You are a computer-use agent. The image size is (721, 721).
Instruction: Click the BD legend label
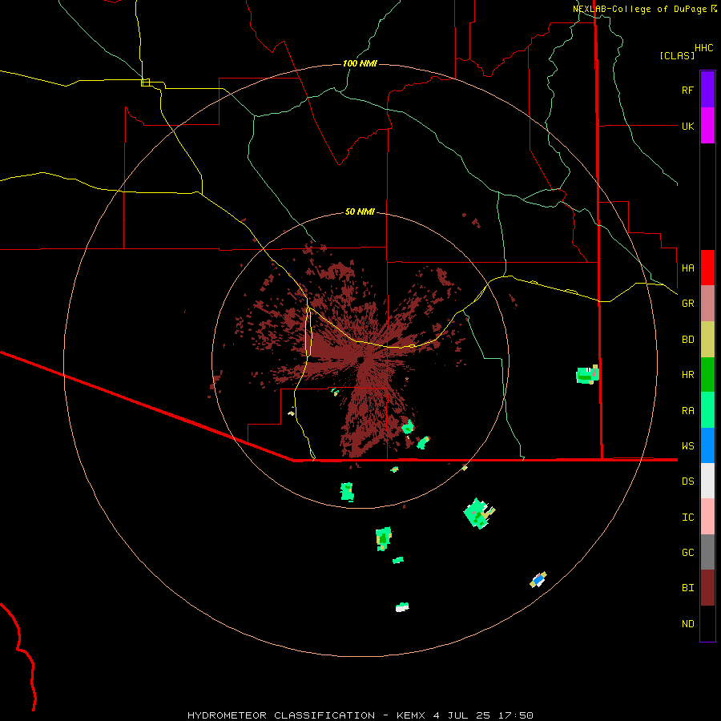coord(687,340)
